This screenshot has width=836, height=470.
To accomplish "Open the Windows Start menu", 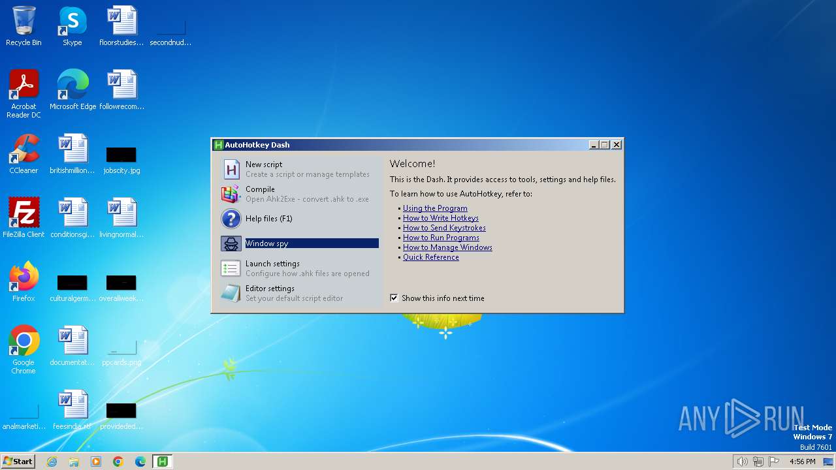I will [18, 462].
